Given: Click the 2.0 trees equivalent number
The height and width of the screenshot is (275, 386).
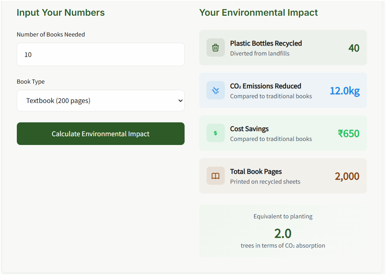Looking at the screenshot, I should [x=283, y=233].
